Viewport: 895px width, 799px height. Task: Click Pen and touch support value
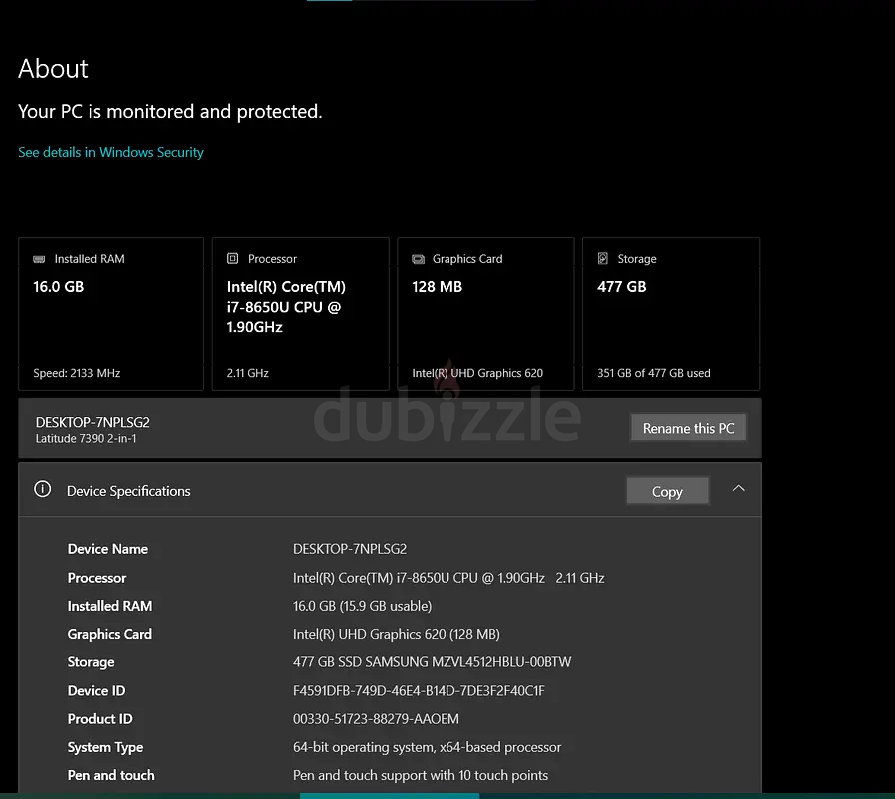pos(421,775)
